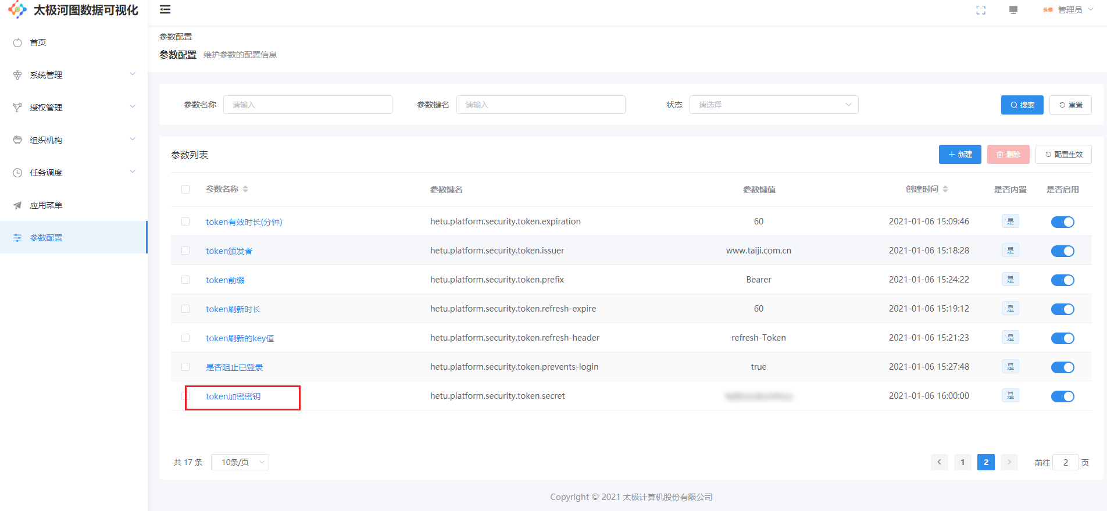Toggle enabled switch for token.prevents-login
The image size is (1107, 511).
pos(1062,367)
